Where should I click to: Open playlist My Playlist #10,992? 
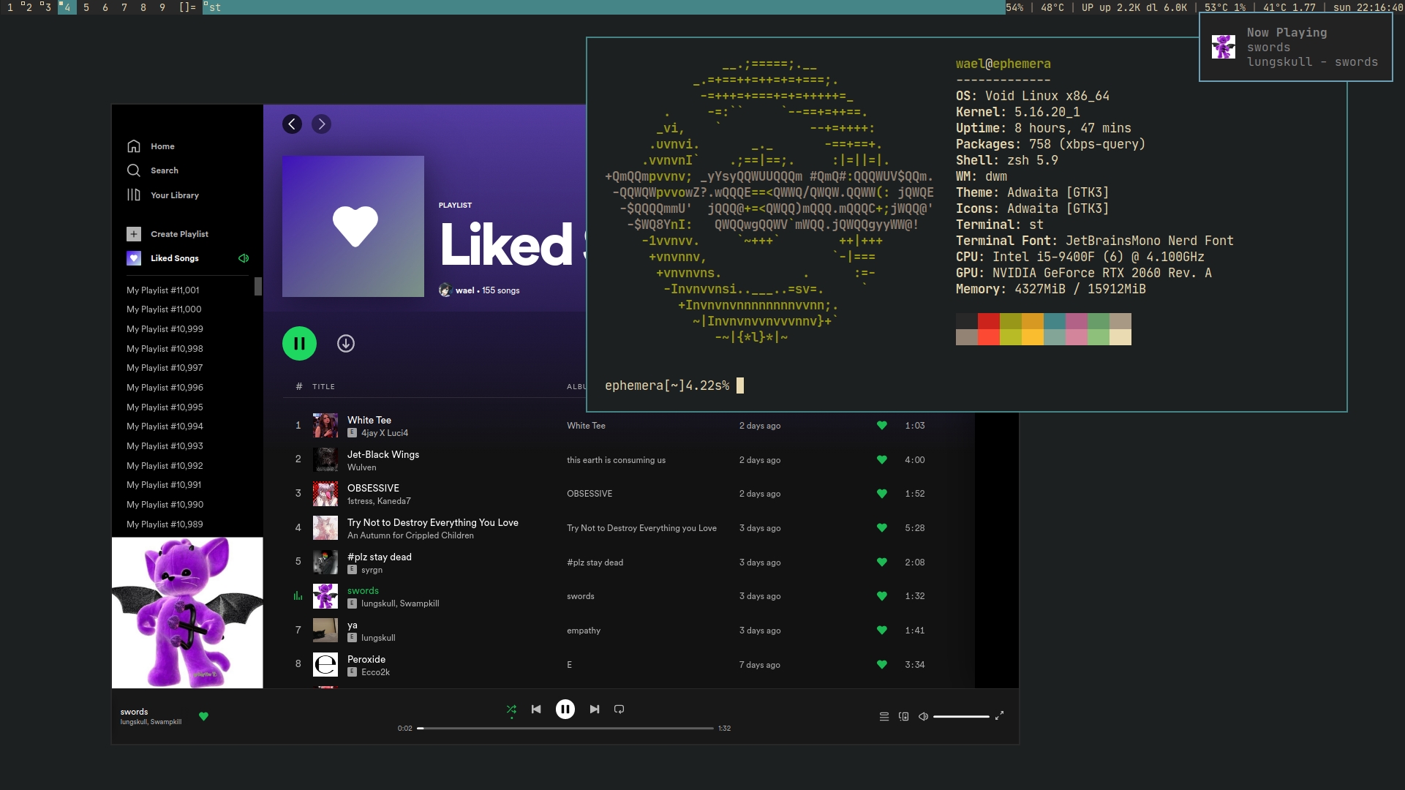click(x=165, y=466)
